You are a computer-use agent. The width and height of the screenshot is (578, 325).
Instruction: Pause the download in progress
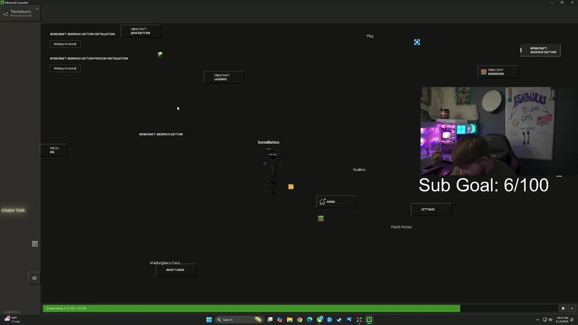point(563,308)
